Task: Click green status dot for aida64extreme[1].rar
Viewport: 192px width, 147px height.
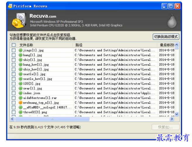Action: coord(20,98)
